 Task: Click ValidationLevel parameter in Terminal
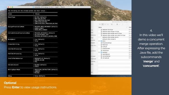tap(13, 65)
